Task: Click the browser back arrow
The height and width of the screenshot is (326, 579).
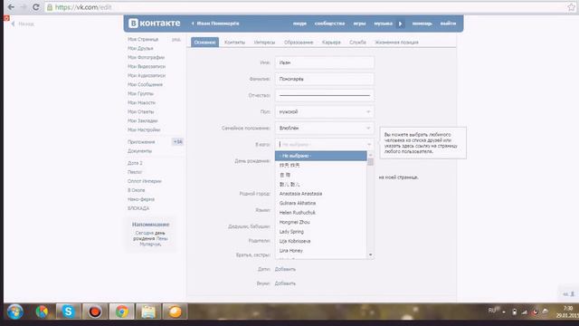Action: 11,7
